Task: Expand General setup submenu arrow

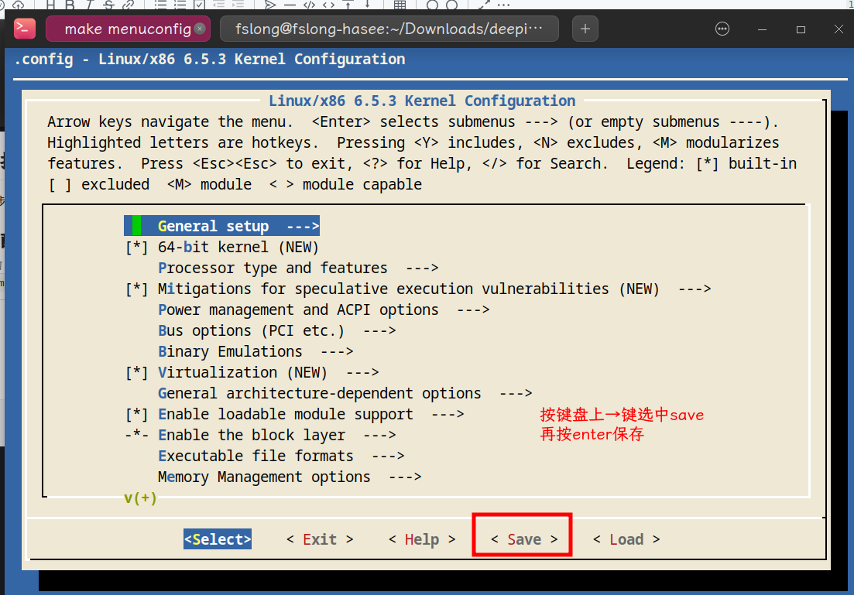Action: [303, 226]
